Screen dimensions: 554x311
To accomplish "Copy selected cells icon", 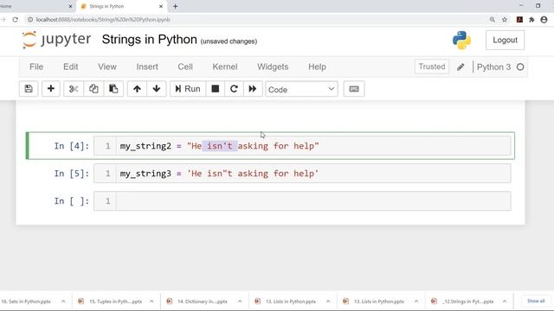I will (x=93, y=89).
